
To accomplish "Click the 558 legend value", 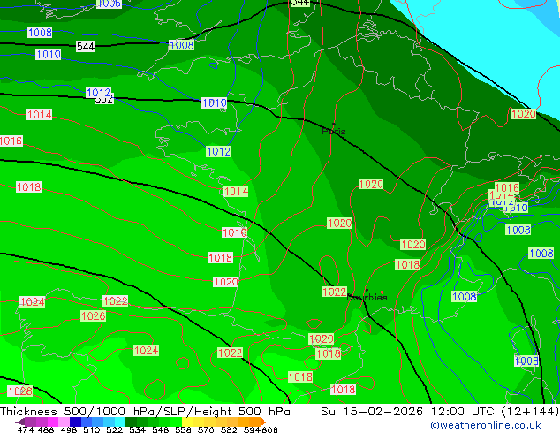I will tap(183, 429).
